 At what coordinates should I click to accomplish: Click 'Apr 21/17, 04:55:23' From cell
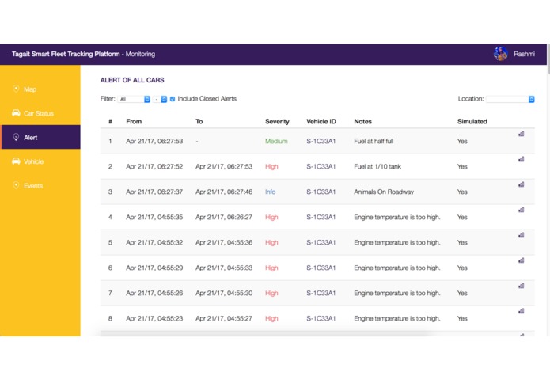(x=154, y=318)
